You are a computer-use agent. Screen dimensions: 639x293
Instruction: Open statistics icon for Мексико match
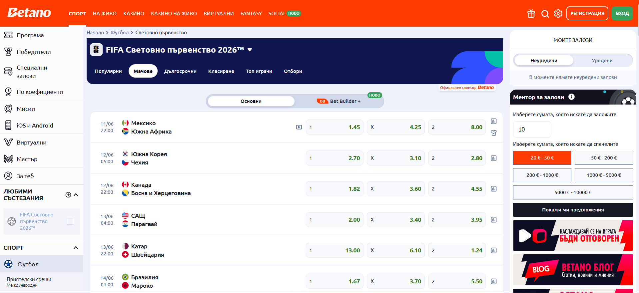pyautogui.click(x=494, y=121)
